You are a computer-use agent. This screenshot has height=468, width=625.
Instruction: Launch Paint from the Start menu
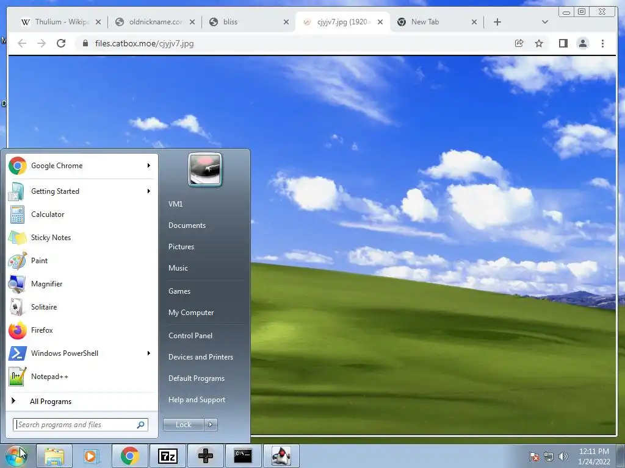point(82,261)
